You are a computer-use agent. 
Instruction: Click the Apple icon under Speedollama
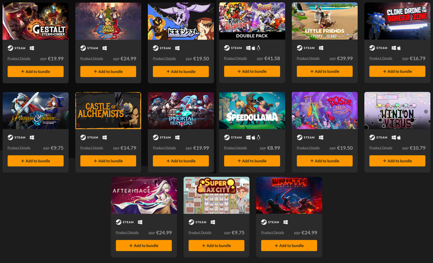point(253,137)
